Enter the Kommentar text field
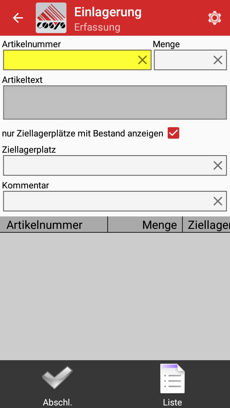The height and width of the screenshot is (408, 230). 105,201
